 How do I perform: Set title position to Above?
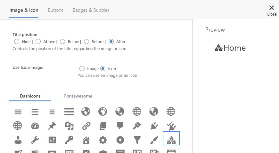(x=38, y=41)
